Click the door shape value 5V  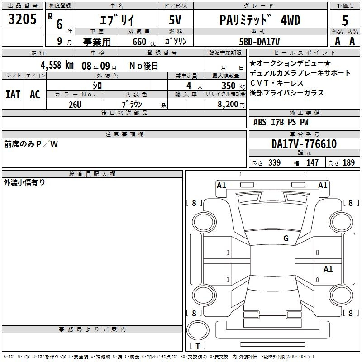pos(175,20)
